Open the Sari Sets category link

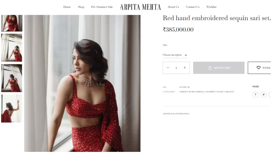(229, 92)
